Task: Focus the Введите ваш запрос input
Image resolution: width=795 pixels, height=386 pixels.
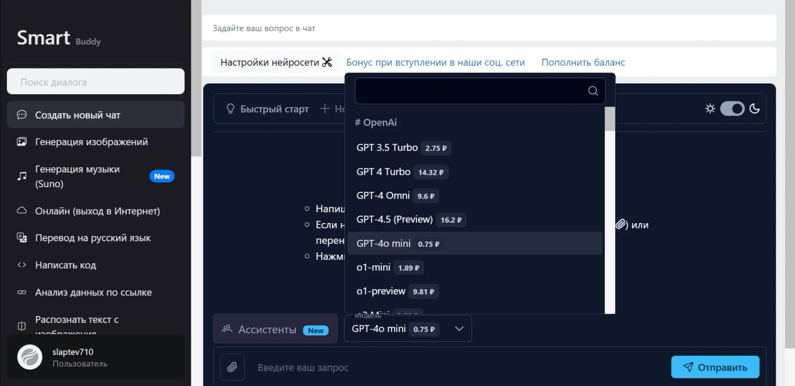Action: point(457,367)
